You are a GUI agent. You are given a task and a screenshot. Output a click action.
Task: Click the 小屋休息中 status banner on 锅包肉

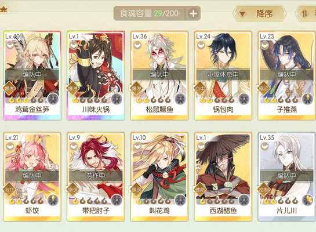coord(223,75)
